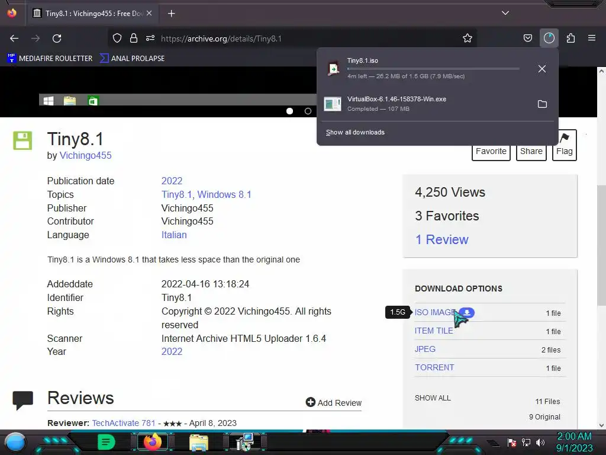This screenshot has width=606, height=455.
Task: Switch to Firefox in the taskbar
Action: click(x=152, y=442)
